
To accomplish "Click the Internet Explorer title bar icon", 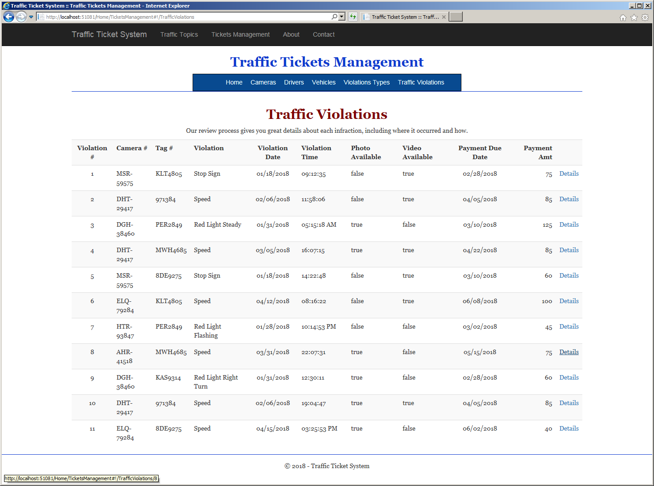I will (x=6, y=5).
